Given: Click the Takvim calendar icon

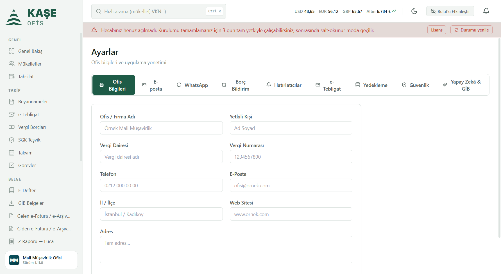Looking at the screenshot, I should 12,153.
